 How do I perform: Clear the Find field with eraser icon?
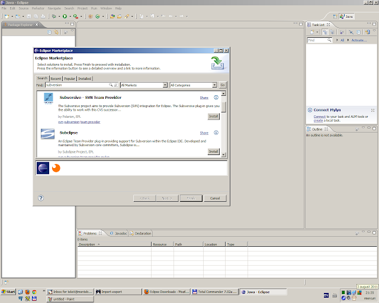pyautogui.click(x=116, y=85)
